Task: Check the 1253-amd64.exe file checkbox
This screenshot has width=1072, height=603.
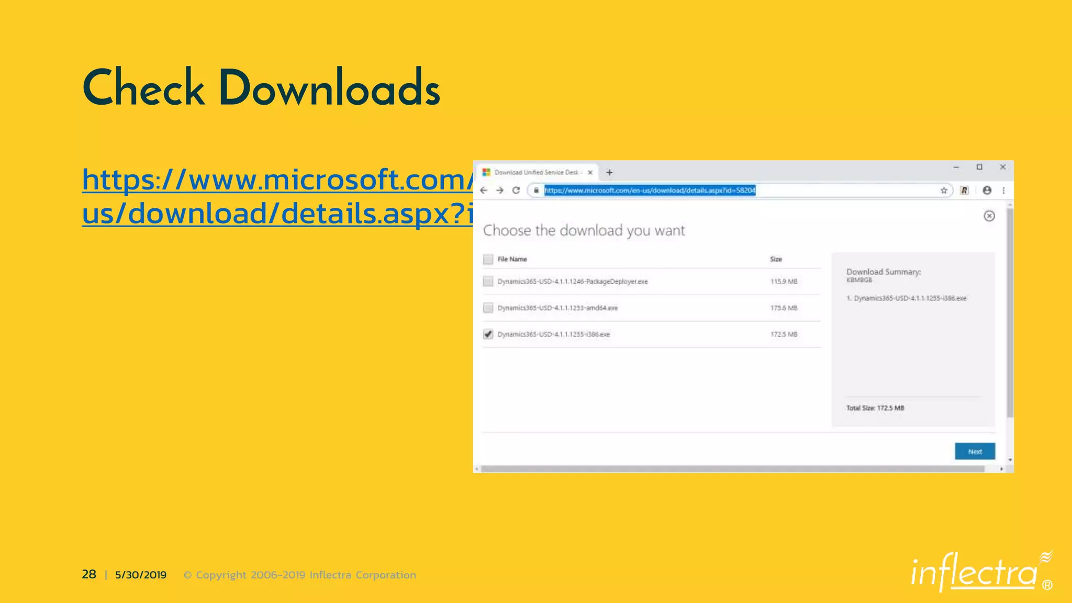Action: pyautogui.click(x=488, y=308)
